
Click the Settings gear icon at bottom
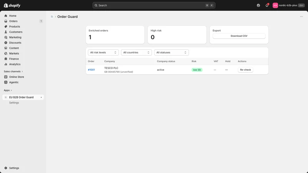point(6,168)
